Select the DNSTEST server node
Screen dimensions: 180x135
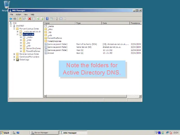[x=20, y=26]
